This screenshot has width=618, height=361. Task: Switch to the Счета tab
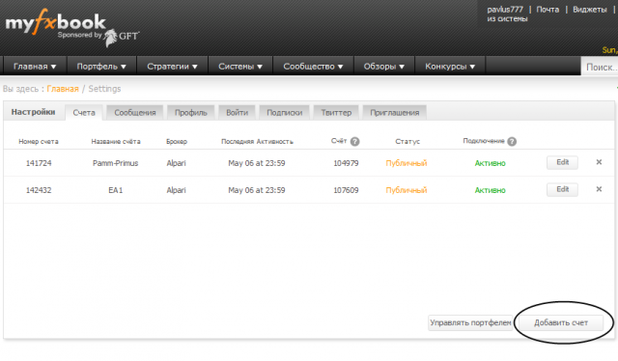[84, 113]
